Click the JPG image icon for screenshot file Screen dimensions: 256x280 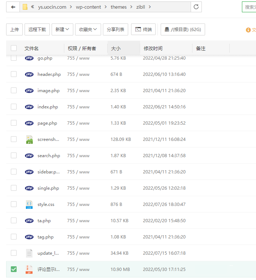click(x=29, y=139)
